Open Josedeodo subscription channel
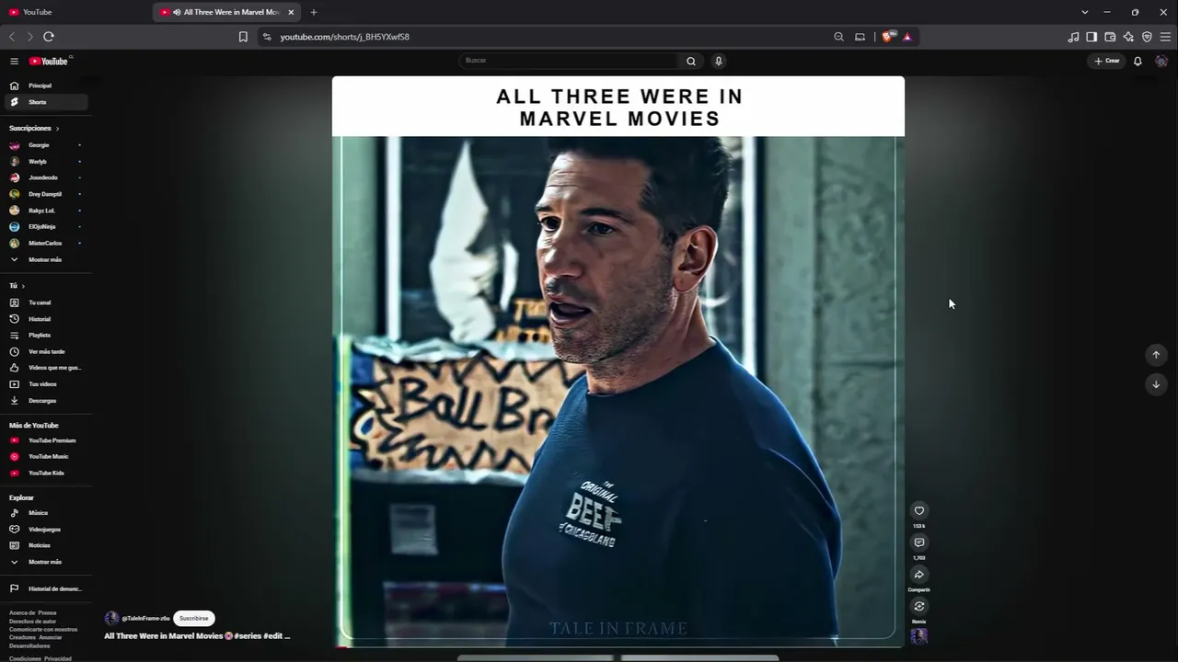This screenshot has height=662, width=1178. pos(47,178)
